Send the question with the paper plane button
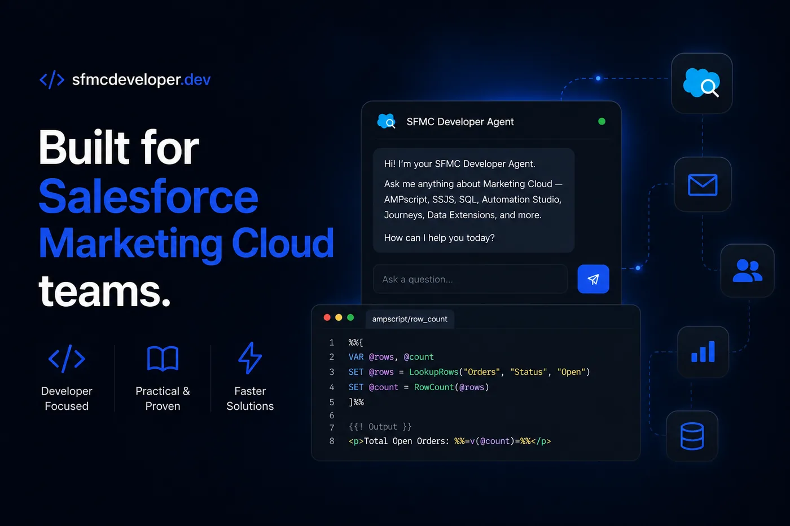The image size is (790, 526). [x=593, y=279]
